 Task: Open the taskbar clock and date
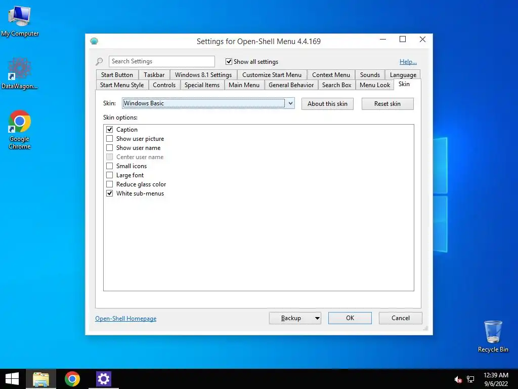click(x=496, y=379)
